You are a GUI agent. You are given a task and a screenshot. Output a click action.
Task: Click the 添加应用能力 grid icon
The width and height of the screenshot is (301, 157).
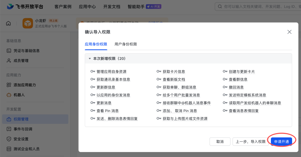click(x=9, y=85)
